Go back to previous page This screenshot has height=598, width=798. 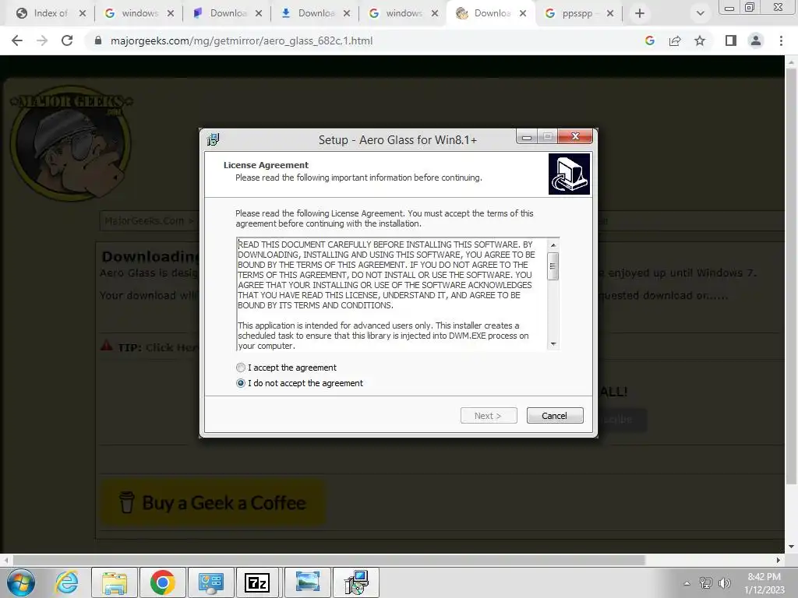coord(17,40)
